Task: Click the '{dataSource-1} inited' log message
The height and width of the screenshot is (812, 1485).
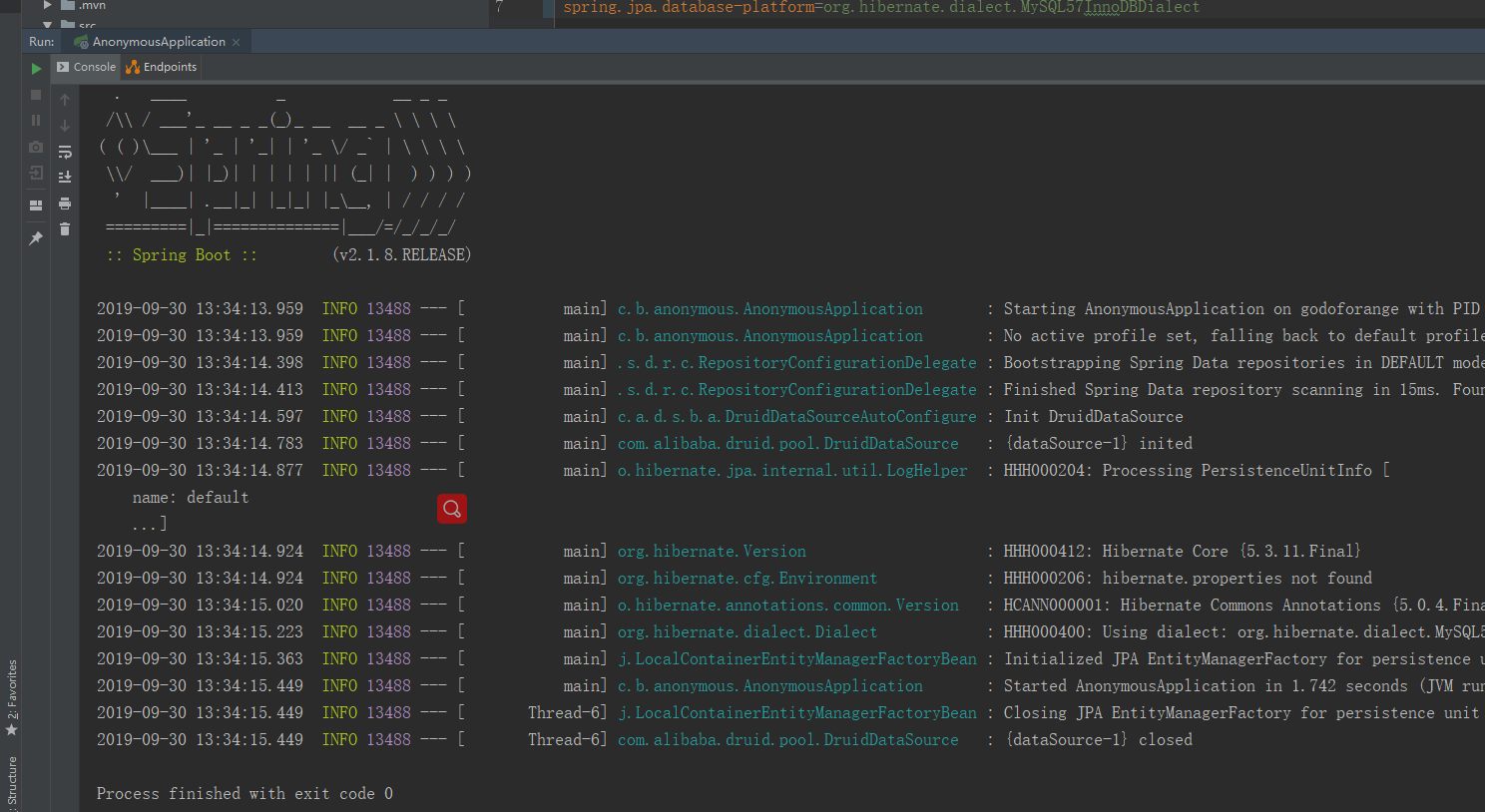Action: click(x=1098, y=444)
